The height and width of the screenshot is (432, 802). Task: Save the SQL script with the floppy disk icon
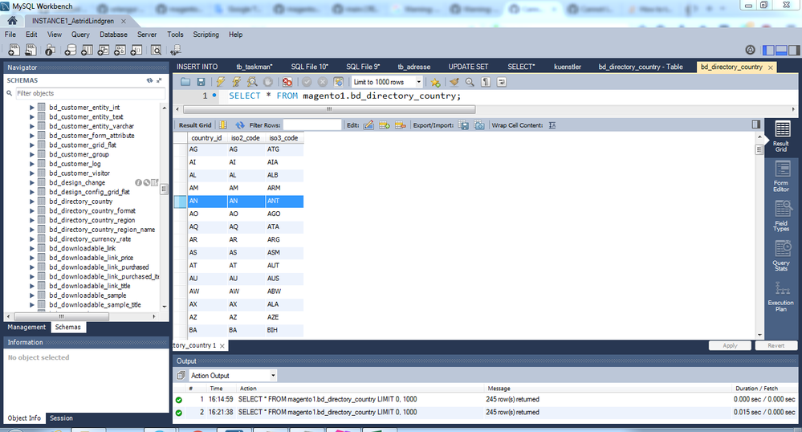201,82
